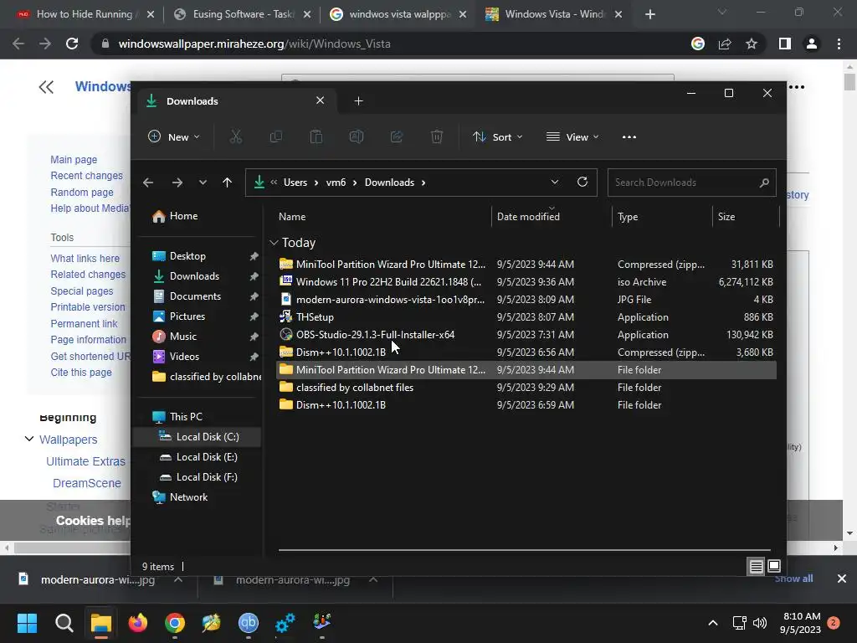Click the Rename icon in Explorer toolbar

[357, 136]
